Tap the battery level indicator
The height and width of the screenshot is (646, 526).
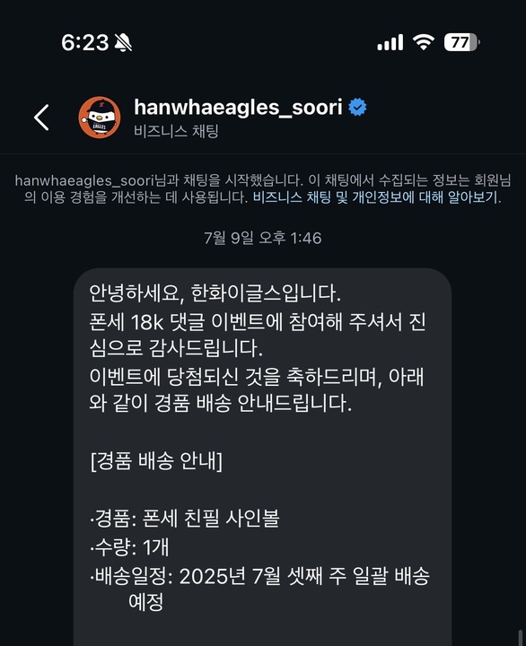[461, 42]
